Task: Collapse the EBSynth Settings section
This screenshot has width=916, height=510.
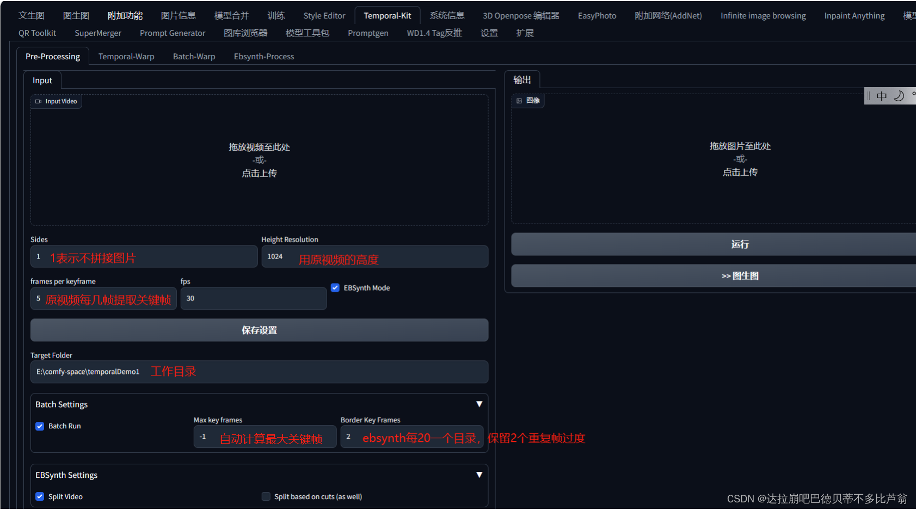Action: coord(479,474)
